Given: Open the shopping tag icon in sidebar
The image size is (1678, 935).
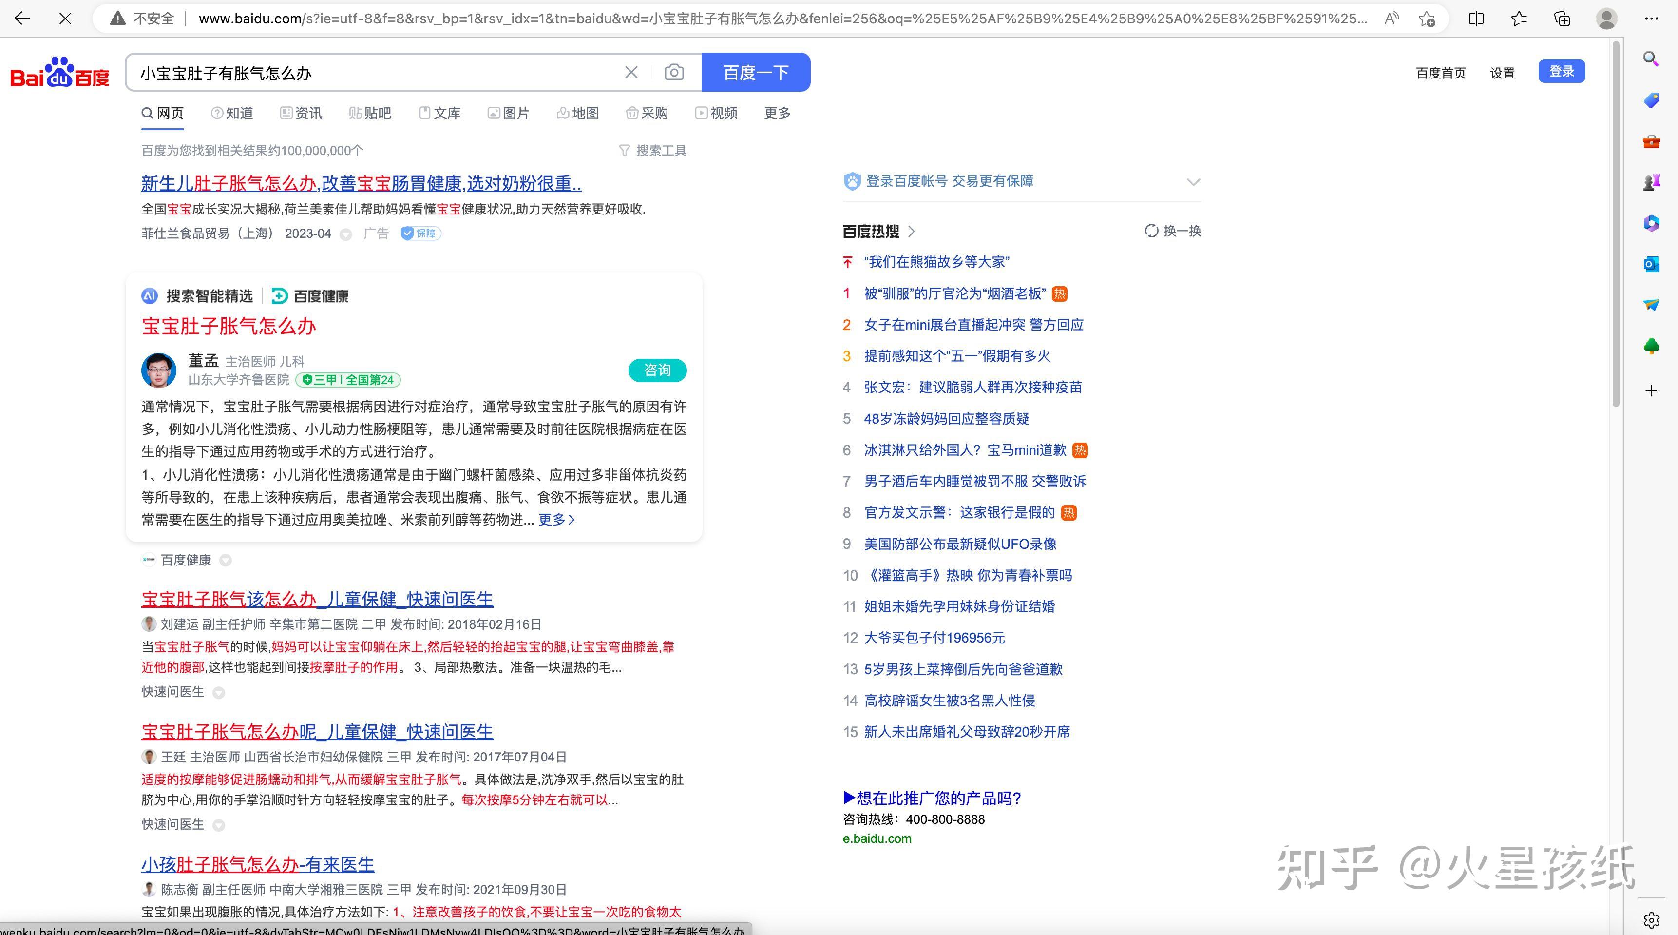Looking at the screenshot, I should point(1651,99).
